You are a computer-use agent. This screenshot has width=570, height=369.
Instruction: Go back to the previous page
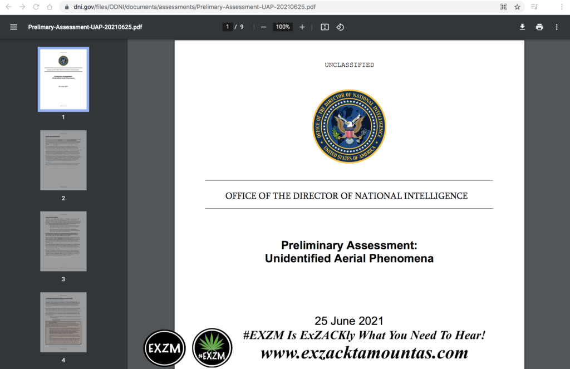pyautogui.click(x=8, y=7)
